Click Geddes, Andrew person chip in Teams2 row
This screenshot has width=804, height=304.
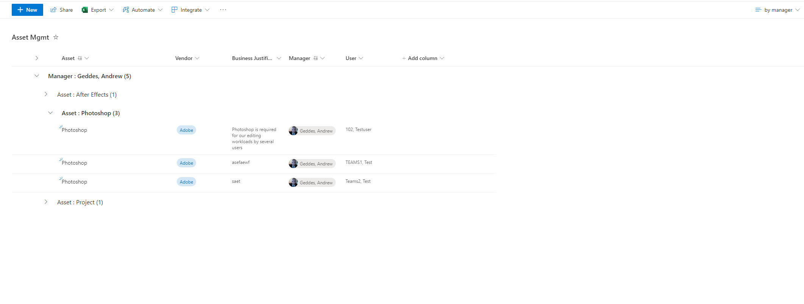click(312, 182)
